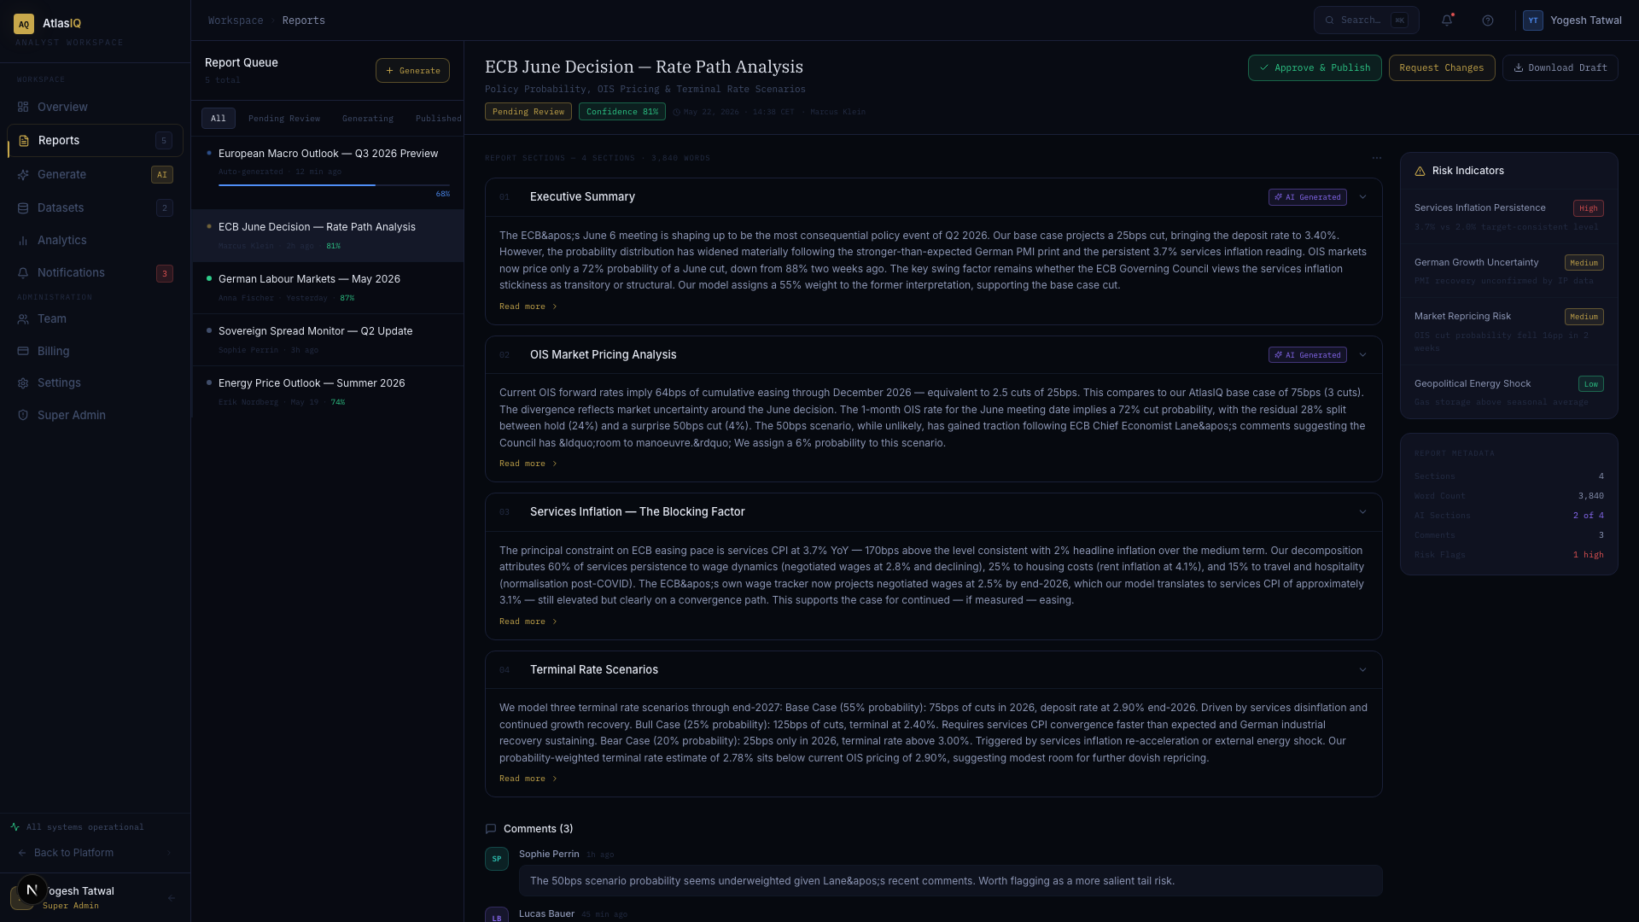This screenshot has height=922, width=1639.
Task: Open Notifications in sidebar
Action: [x=95, y=273]
